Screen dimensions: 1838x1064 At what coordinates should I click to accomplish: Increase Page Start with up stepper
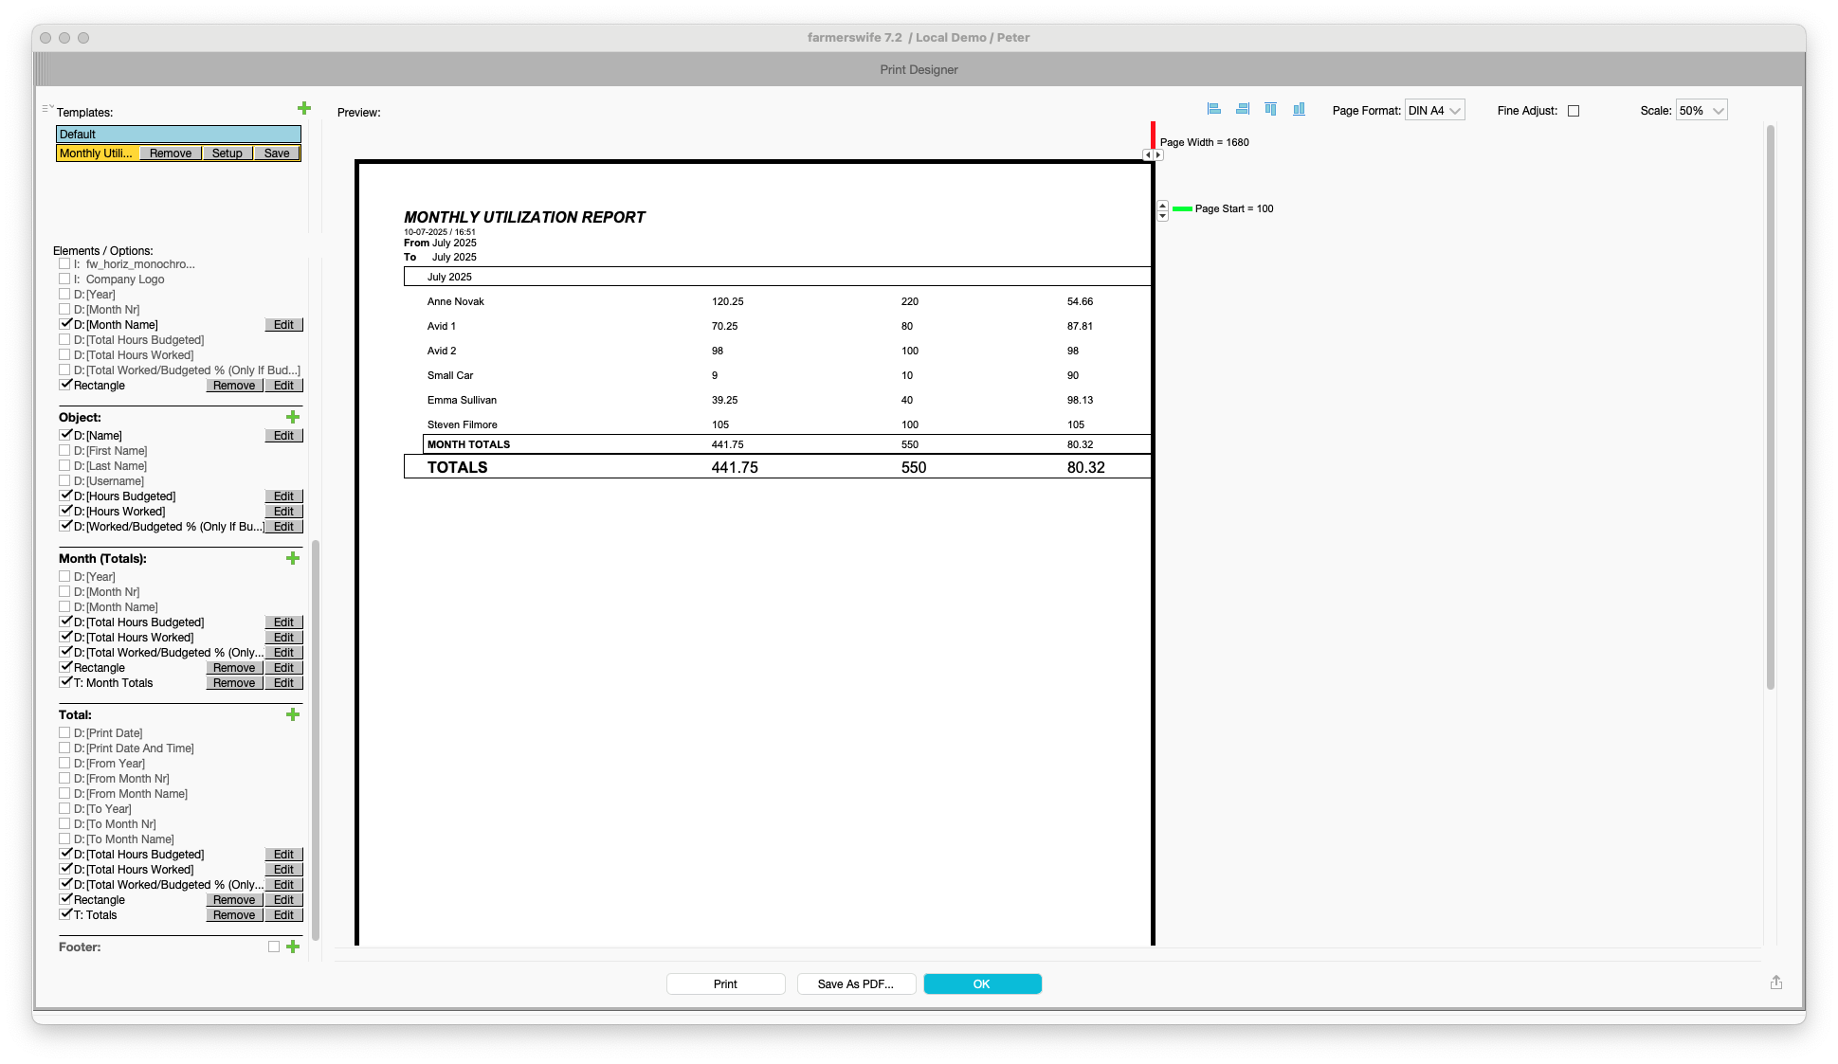coord(1163,205)
